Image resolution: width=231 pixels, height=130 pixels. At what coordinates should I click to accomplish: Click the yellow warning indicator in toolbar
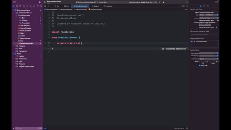(x=164, y=2)
